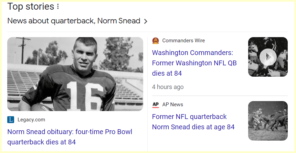Click the AP News story thumbnail image
This screenshot has width=296, height=153.
tap(268, 121)
